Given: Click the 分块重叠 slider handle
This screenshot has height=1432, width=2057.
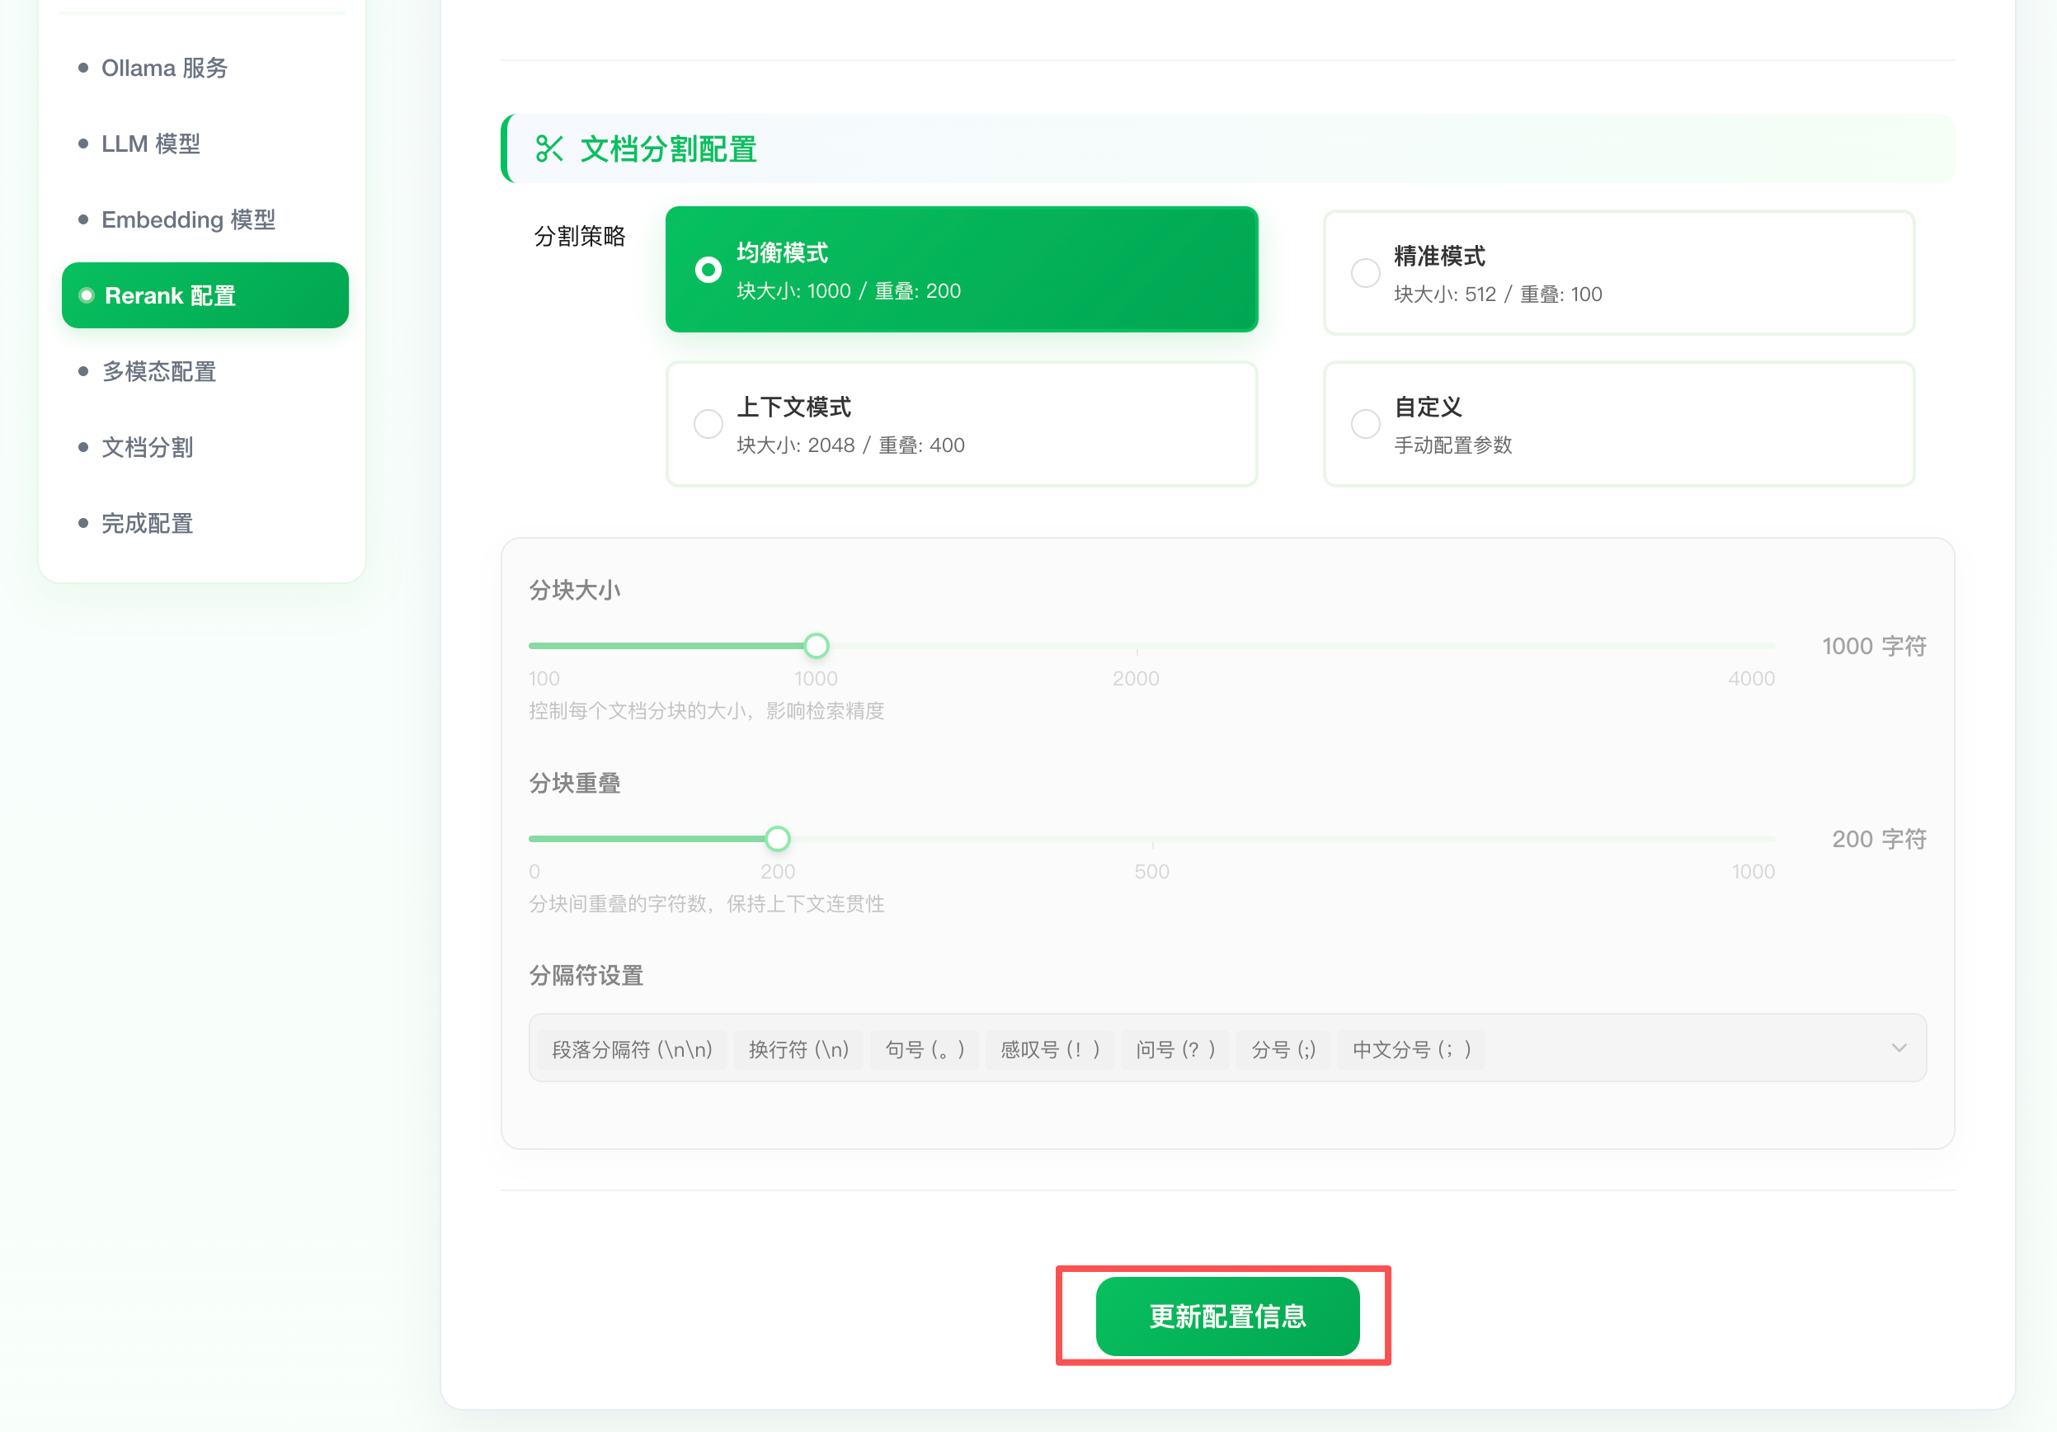Looking at the screenshot, I should click(x=777, y=838).
